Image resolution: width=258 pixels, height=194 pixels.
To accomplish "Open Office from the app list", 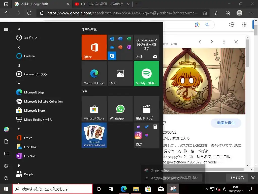I will tap(44, 138).
